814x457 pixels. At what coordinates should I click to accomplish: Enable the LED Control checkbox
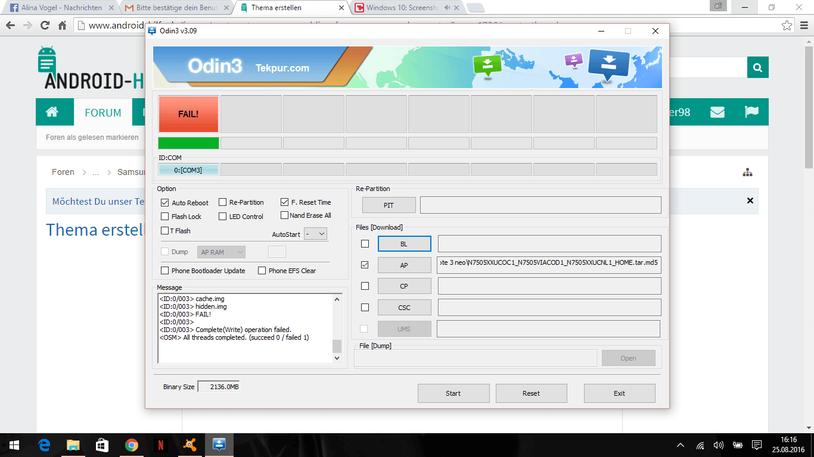tap(223, 217)
